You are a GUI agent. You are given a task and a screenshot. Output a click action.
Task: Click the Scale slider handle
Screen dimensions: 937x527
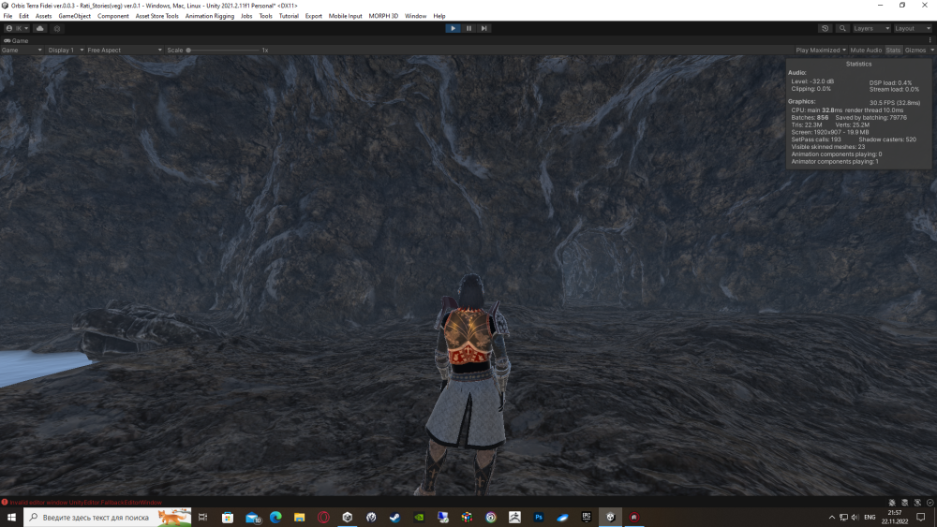pos(188,50)
